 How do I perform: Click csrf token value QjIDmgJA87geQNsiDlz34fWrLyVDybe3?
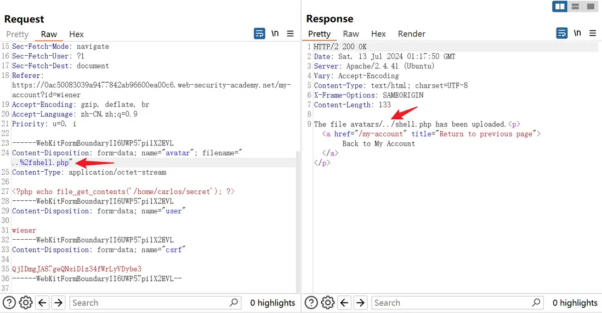click(76, 269)
